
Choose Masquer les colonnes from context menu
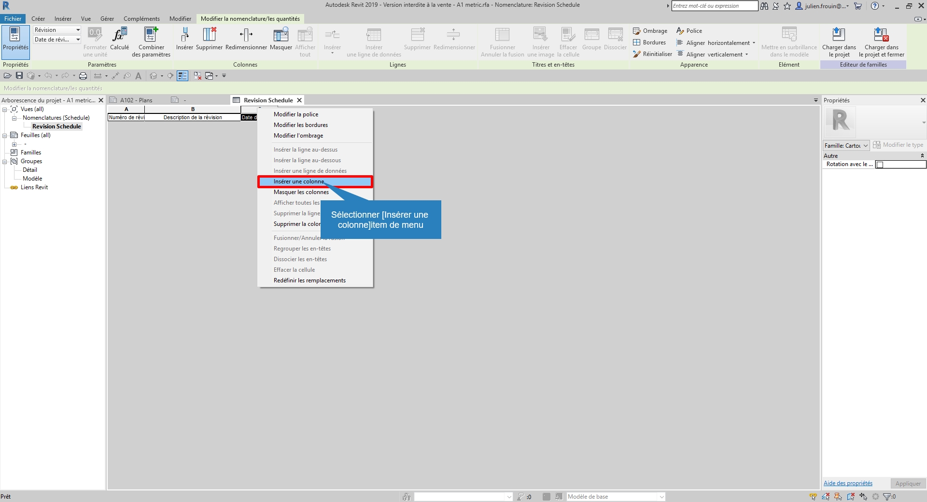coord(301,192)
